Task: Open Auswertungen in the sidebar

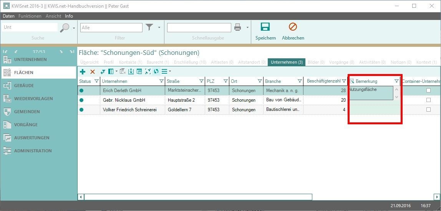Action: click(x=31, y=138)
